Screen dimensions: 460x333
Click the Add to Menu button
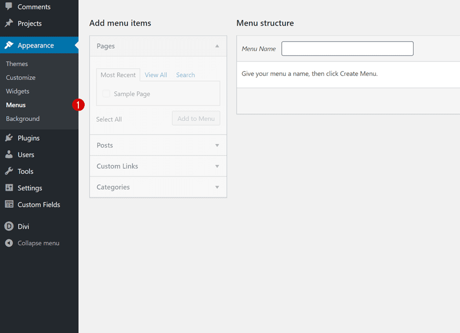(195, 118)
